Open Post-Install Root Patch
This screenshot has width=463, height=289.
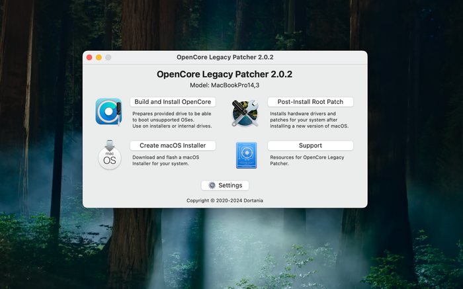(x=310, y=102)
